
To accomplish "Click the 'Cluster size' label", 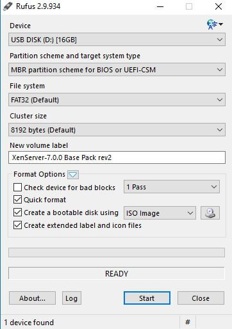I will [28, 116].
